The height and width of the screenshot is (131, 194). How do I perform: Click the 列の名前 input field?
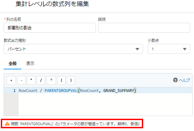tap(50, 28)
